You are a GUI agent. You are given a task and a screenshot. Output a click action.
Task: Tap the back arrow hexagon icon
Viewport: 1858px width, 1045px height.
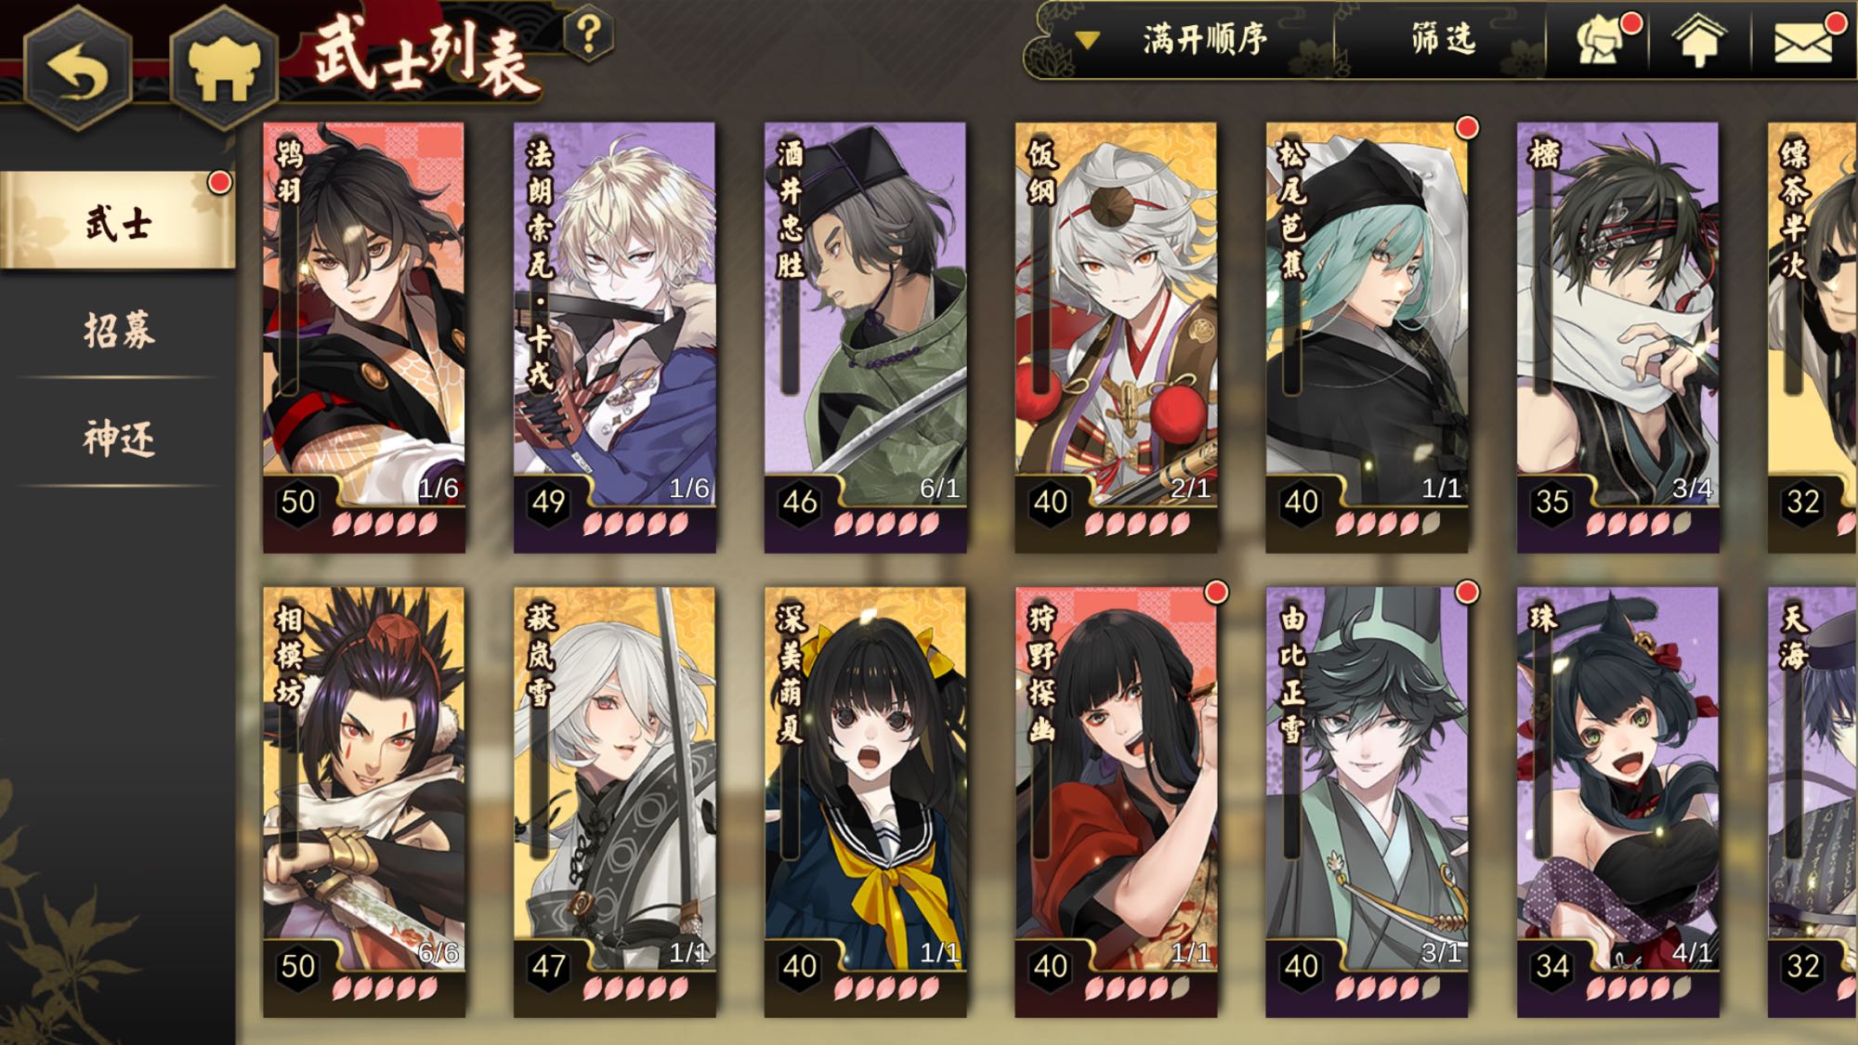pyautogui.click(x=78, y=67)
